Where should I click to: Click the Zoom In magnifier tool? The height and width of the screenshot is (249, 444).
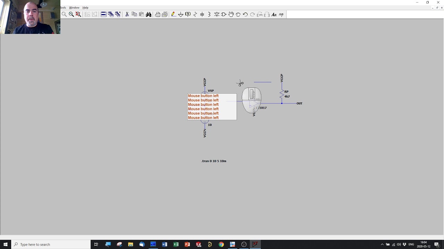coord(64,15)
